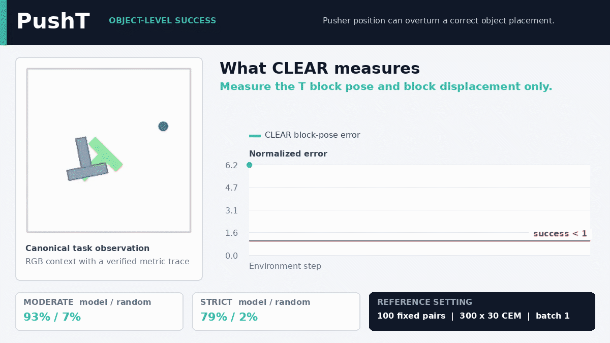Select the OBJECT-LEVEL SUCCESS header label
This screenshot has width=610, height=343.
click(163, 21)
